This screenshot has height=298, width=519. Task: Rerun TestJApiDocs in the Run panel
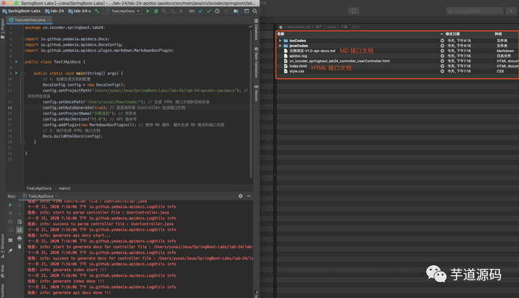tap(10, 205)
